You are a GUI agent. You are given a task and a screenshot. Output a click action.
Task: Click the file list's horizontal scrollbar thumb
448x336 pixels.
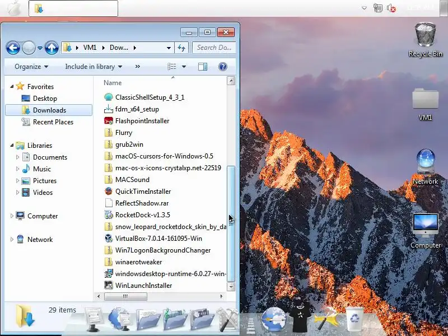pos(125,296)
